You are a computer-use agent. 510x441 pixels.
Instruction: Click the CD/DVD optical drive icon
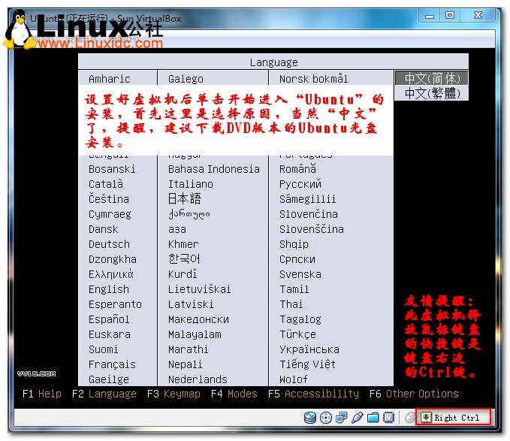point(325,418)
